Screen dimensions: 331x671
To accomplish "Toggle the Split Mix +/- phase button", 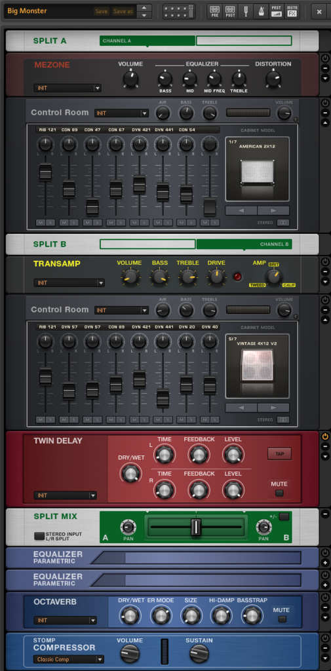I will [284, 516].
